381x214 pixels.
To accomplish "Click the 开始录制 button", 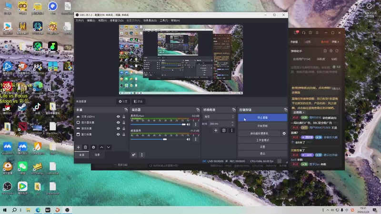I will 262,126.
